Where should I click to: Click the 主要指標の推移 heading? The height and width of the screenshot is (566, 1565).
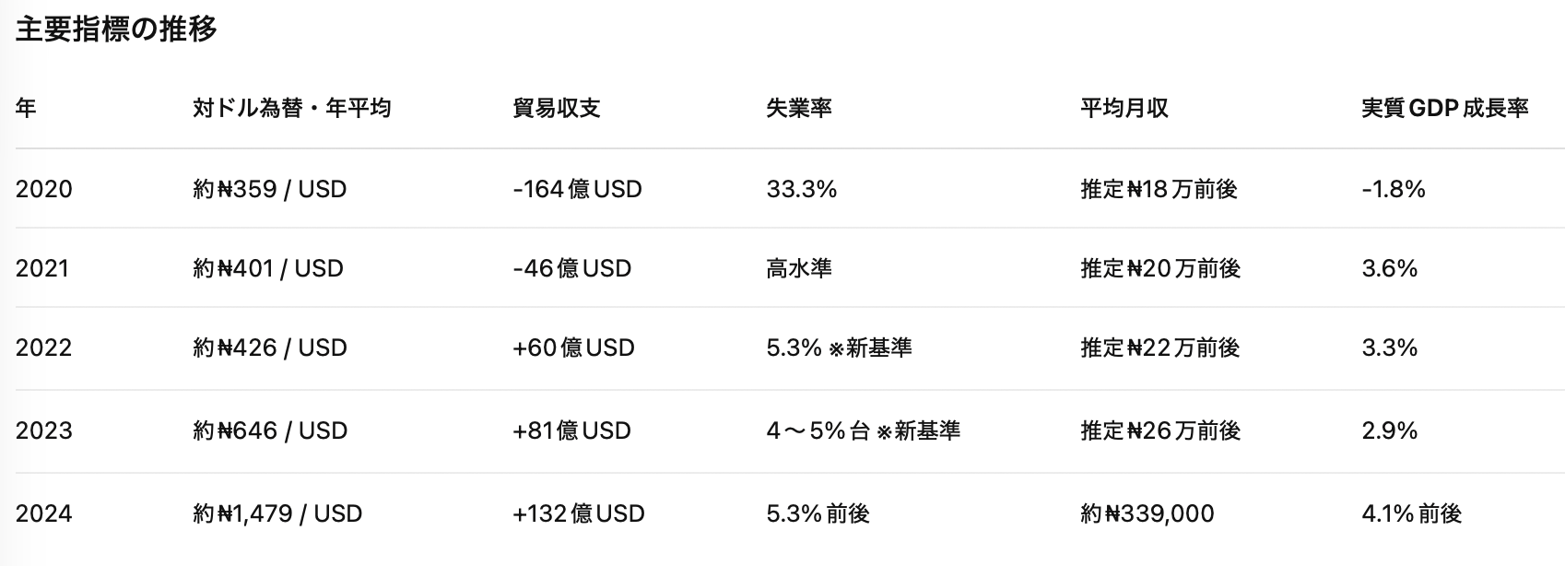pyautogui.click(x=116, y=29)
